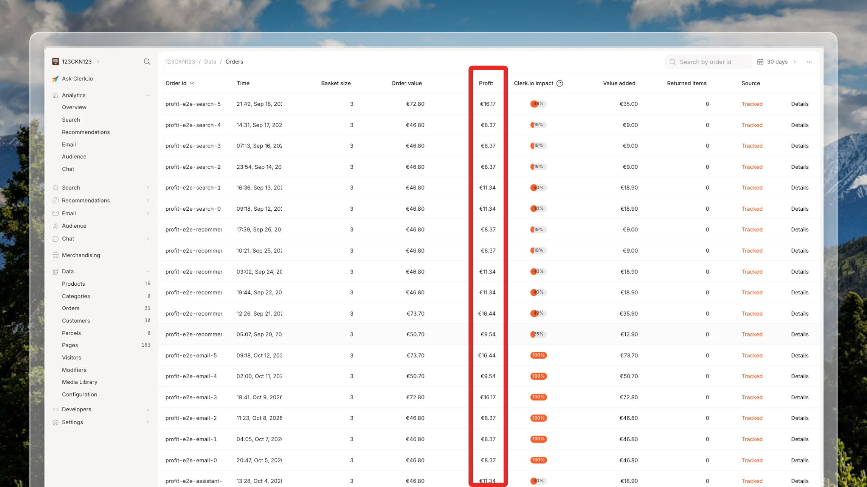Screen dimensions: 867x487
Task: Click the 100% impact bar for profit-e2e-email-3
Action: (538, 397)
